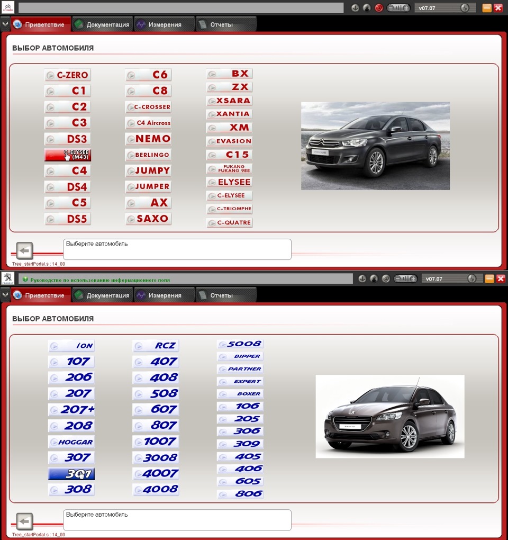Choose the Peugeot 207+ button
Viewport: 508px width, 540px height.
click(71, 409)
